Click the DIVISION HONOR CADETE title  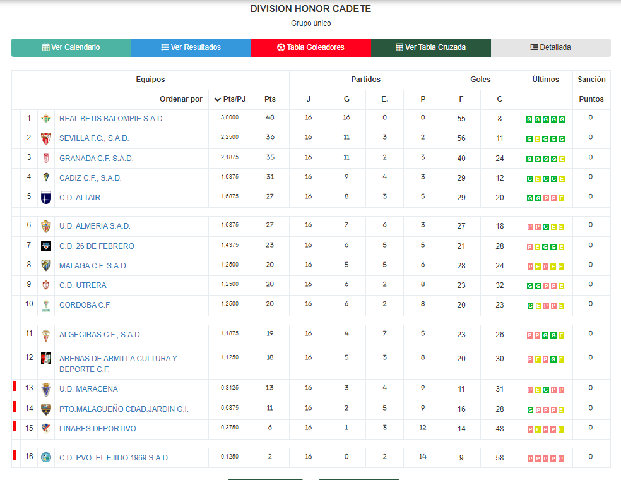click(311, 9)
